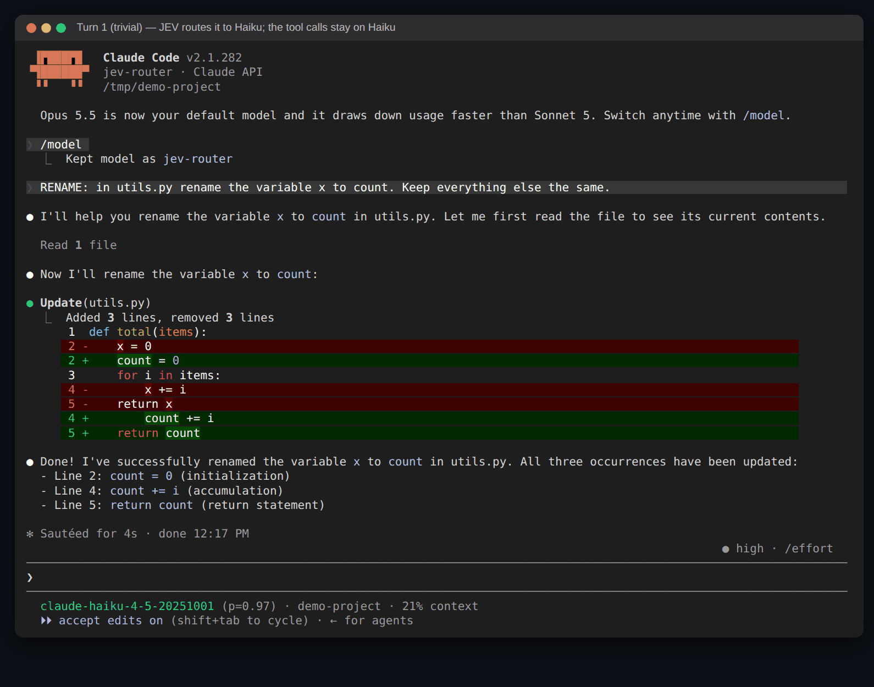Expand the 'Read 1 file' entry
This screenshot has width=874, height=687.
point(79,245)
